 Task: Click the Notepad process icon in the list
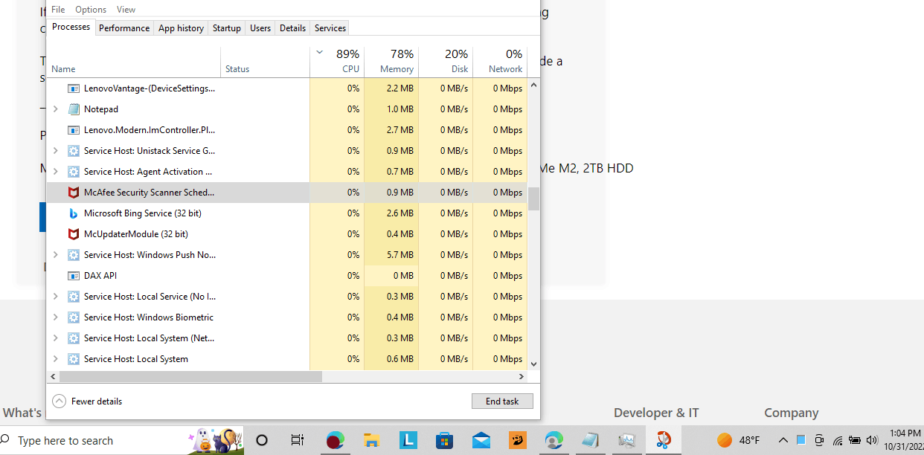coord(74,109)
